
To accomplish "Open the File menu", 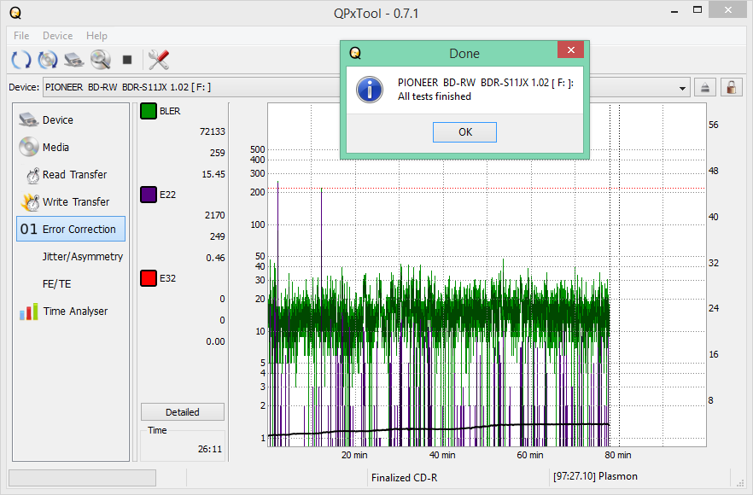I will (21, 36).
